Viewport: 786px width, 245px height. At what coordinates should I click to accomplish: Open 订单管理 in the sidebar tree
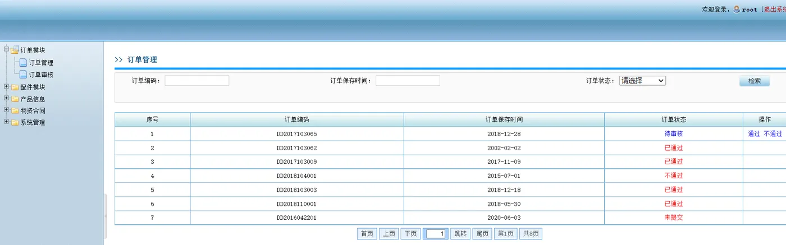pyautogui.click(x=41, y=63)
